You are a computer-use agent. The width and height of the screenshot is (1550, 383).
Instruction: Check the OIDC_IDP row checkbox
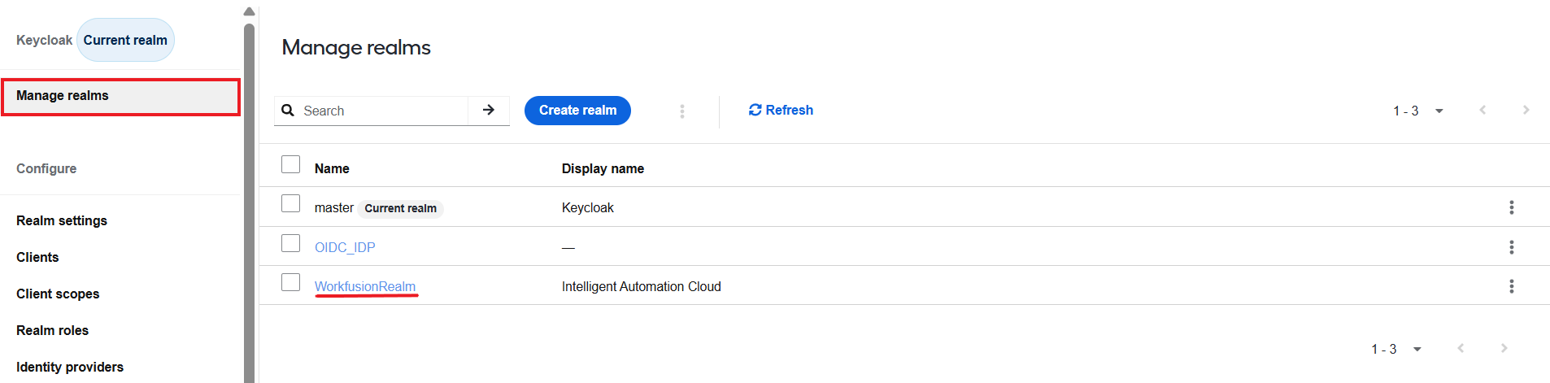click(290, 243)
